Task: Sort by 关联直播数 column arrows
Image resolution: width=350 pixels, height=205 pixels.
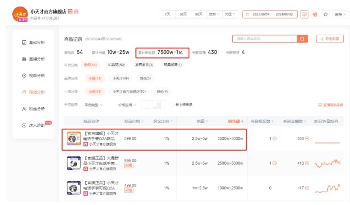Action: tap(305, 121)
